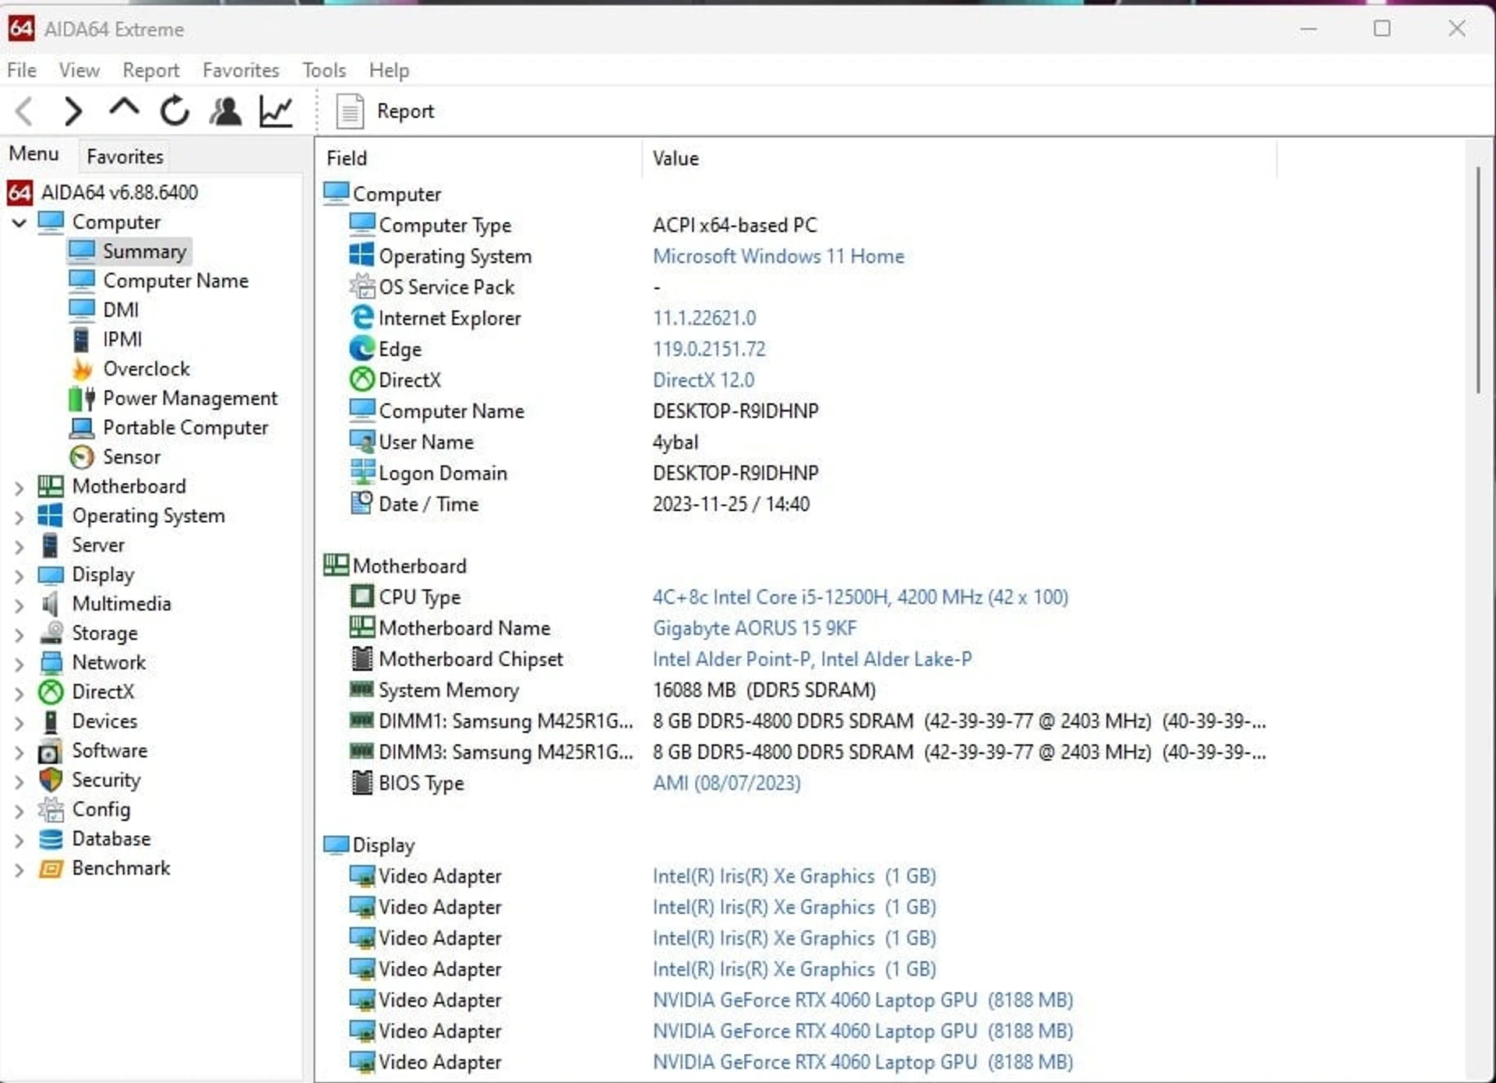Click the Multimedia speaker icon
The height and width of the screenshot is (1083, 1496).
point(51,604)
